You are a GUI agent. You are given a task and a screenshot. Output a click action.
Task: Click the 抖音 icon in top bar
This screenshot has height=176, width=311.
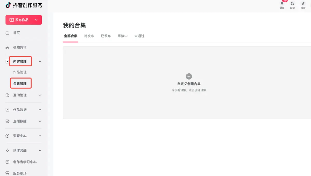tap(303, 3)
